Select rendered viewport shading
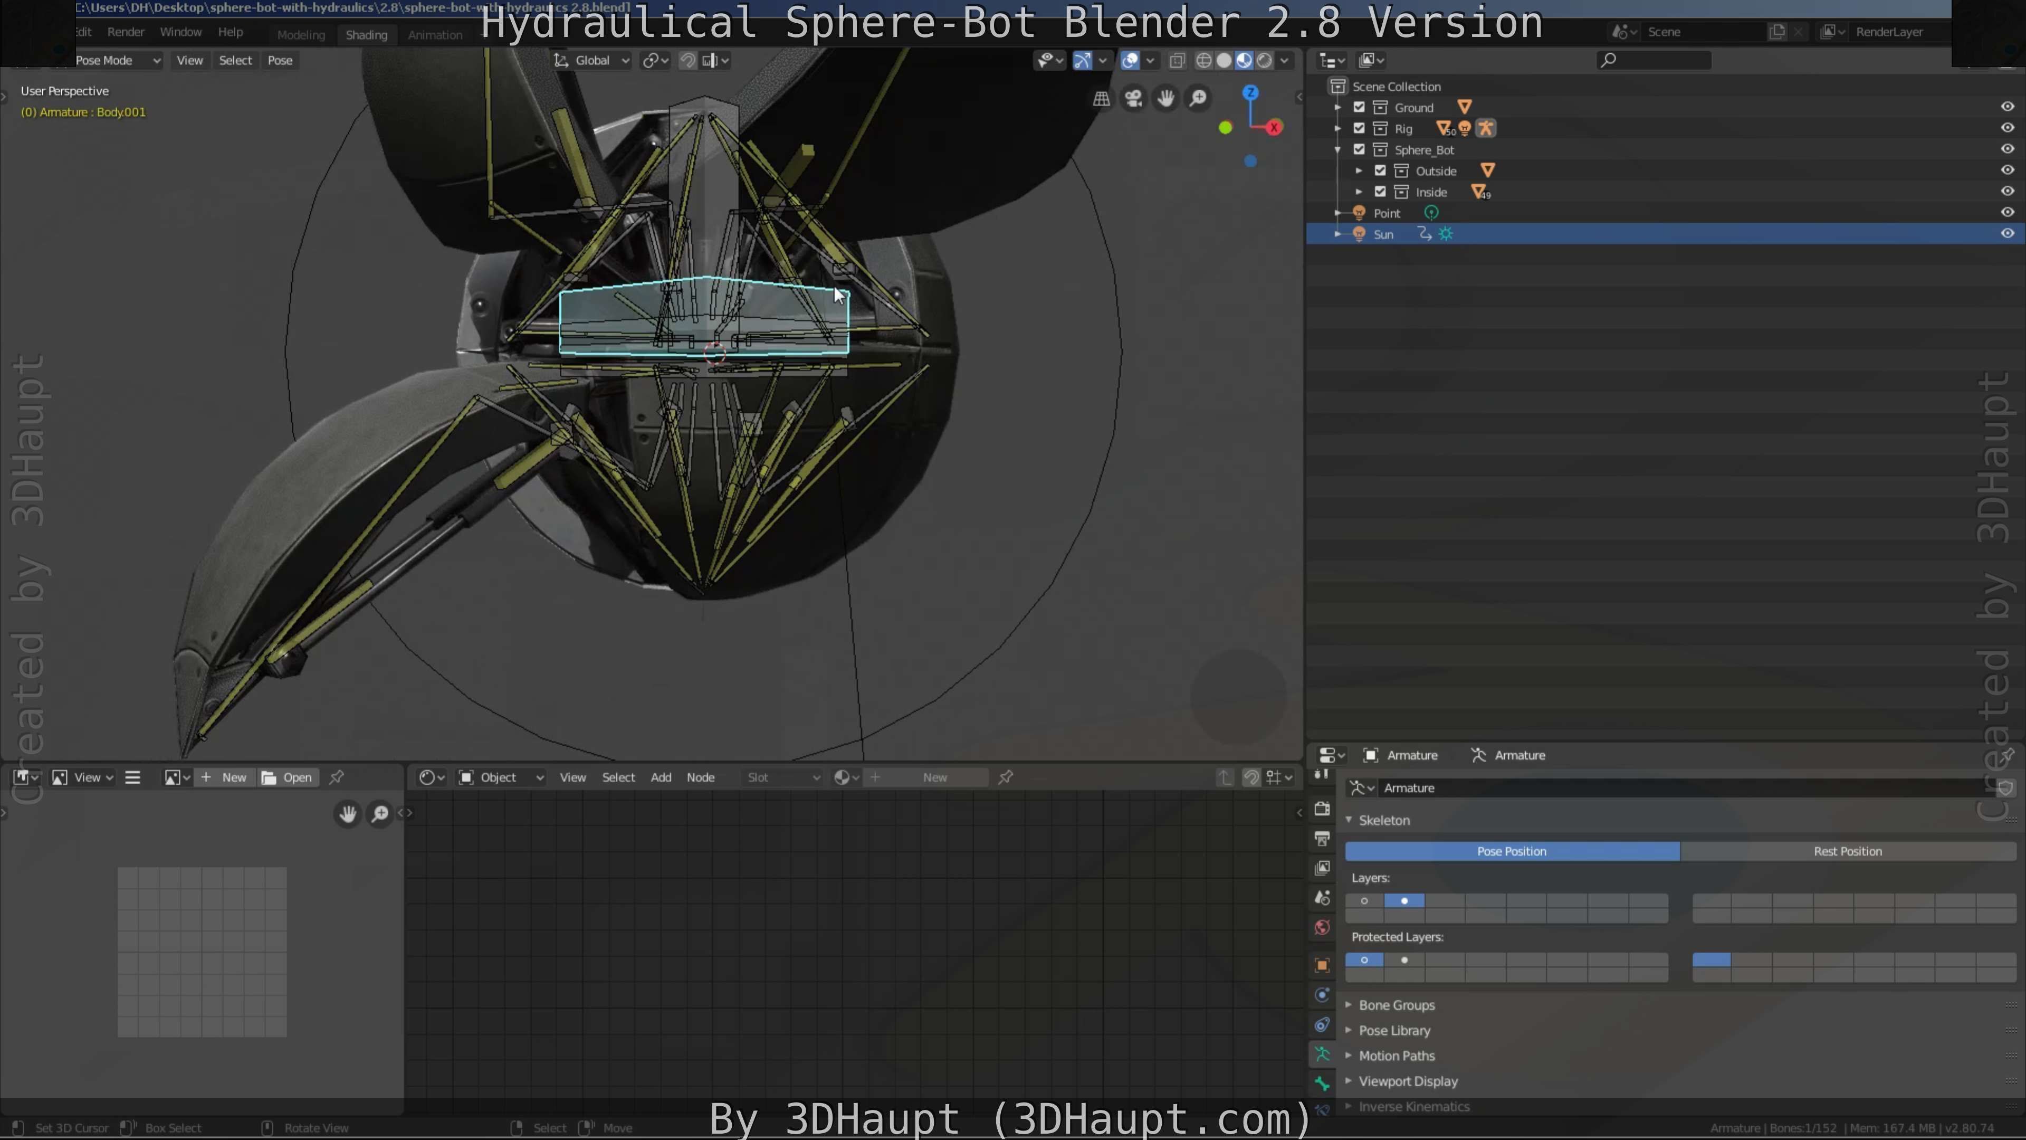This screenshot has height=1140, width=2026. [x=1265, y=61]
